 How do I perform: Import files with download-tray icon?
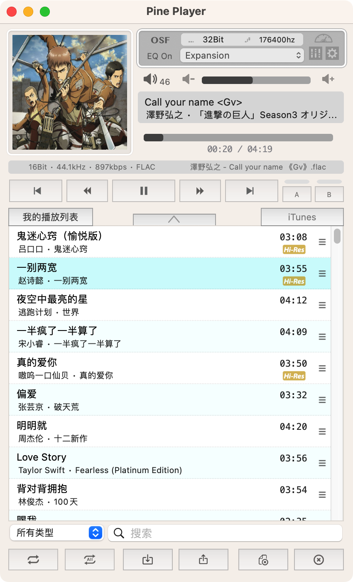point(147,560)
